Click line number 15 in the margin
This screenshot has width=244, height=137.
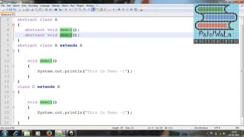(6, 87)
